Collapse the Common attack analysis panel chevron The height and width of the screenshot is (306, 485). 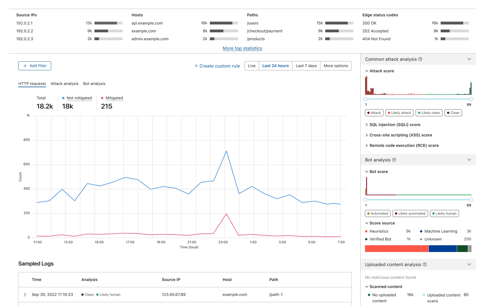[469, 59]
